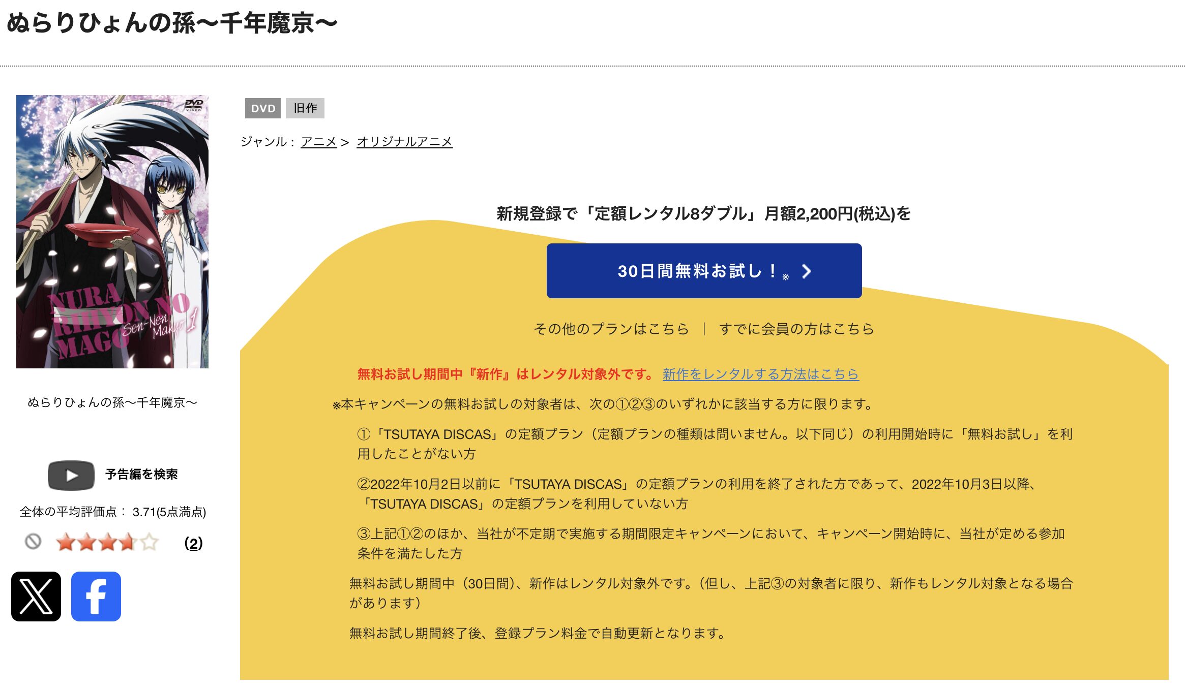Click the condition ① TSUTAYA DISCAS paragraph
This screenshot has height=690, width=1185.
tap(715, 444)
